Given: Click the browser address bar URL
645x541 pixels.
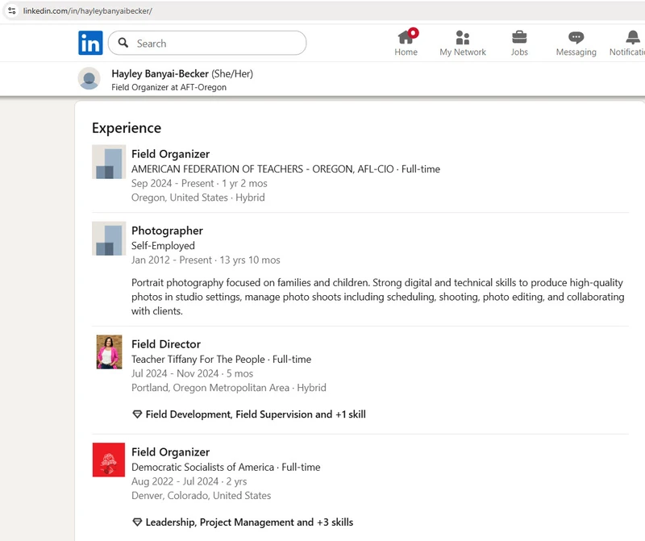Looking at the screenshot, I should 87,10.
